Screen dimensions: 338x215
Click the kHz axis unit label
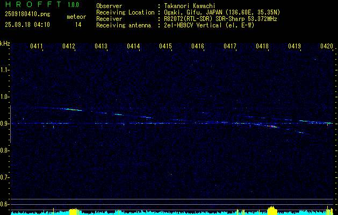[x=5, y=44]
